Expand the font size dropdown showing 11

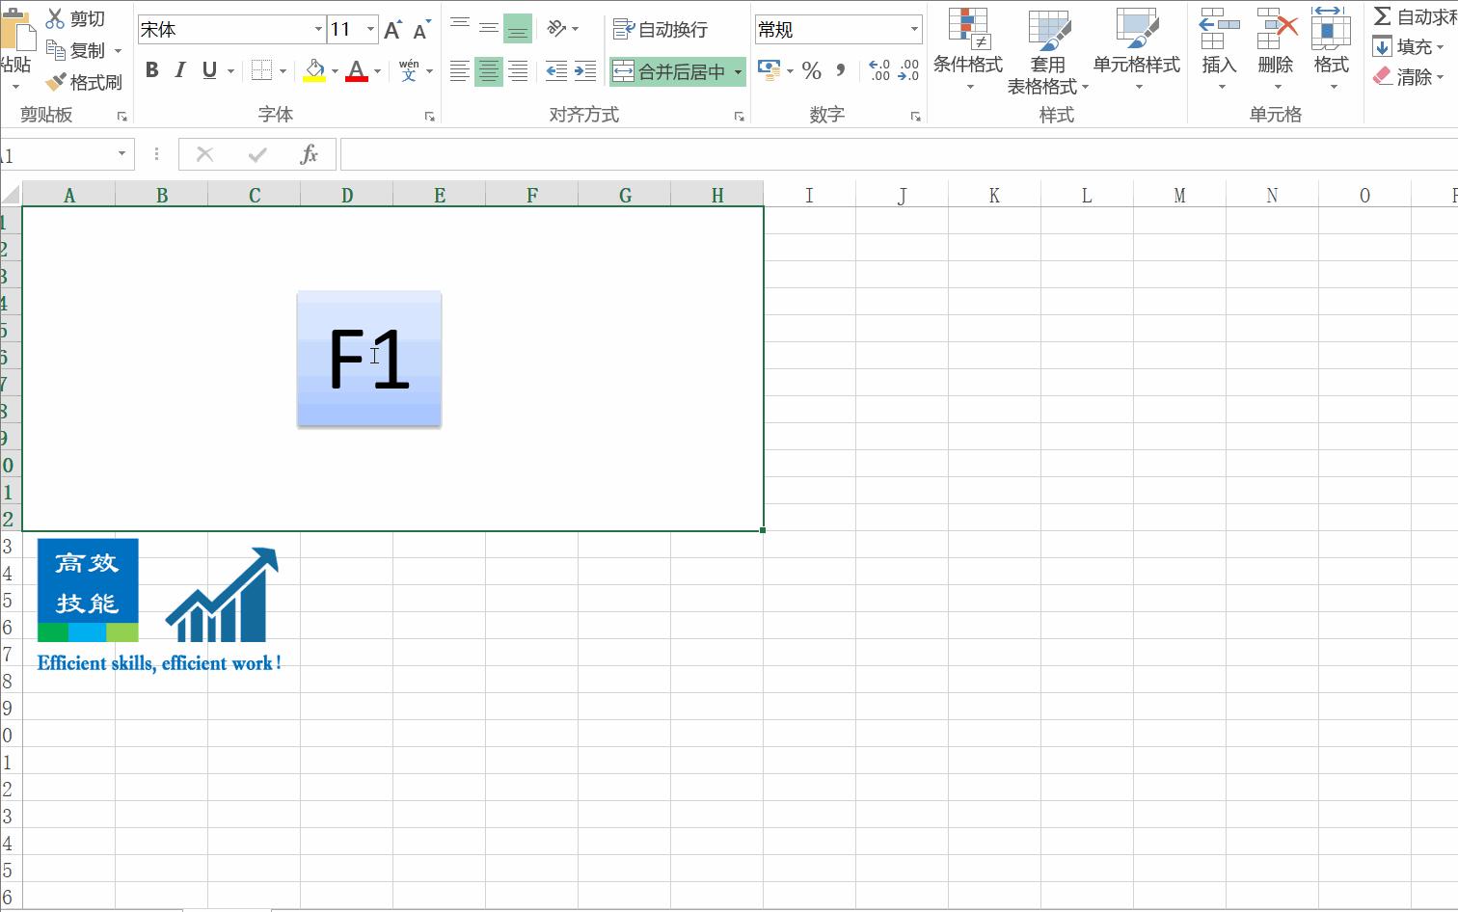[x=370, y=30]
